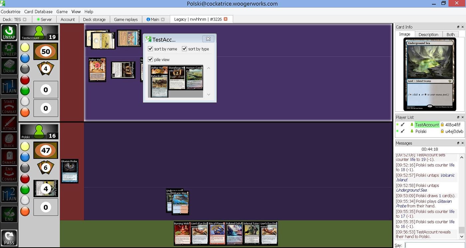Click down arrow in zone view dialog
The width and height of the screenshot is (466, 248).
pos(209,95)
